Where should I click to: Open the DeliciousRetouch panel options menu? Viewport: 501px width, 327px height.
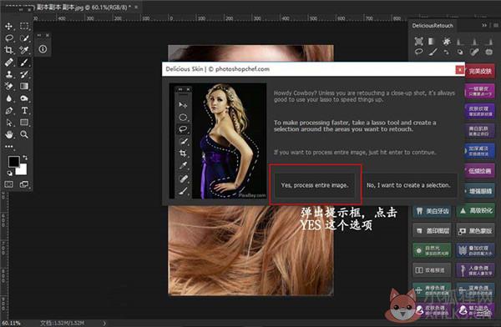point(495,25)
